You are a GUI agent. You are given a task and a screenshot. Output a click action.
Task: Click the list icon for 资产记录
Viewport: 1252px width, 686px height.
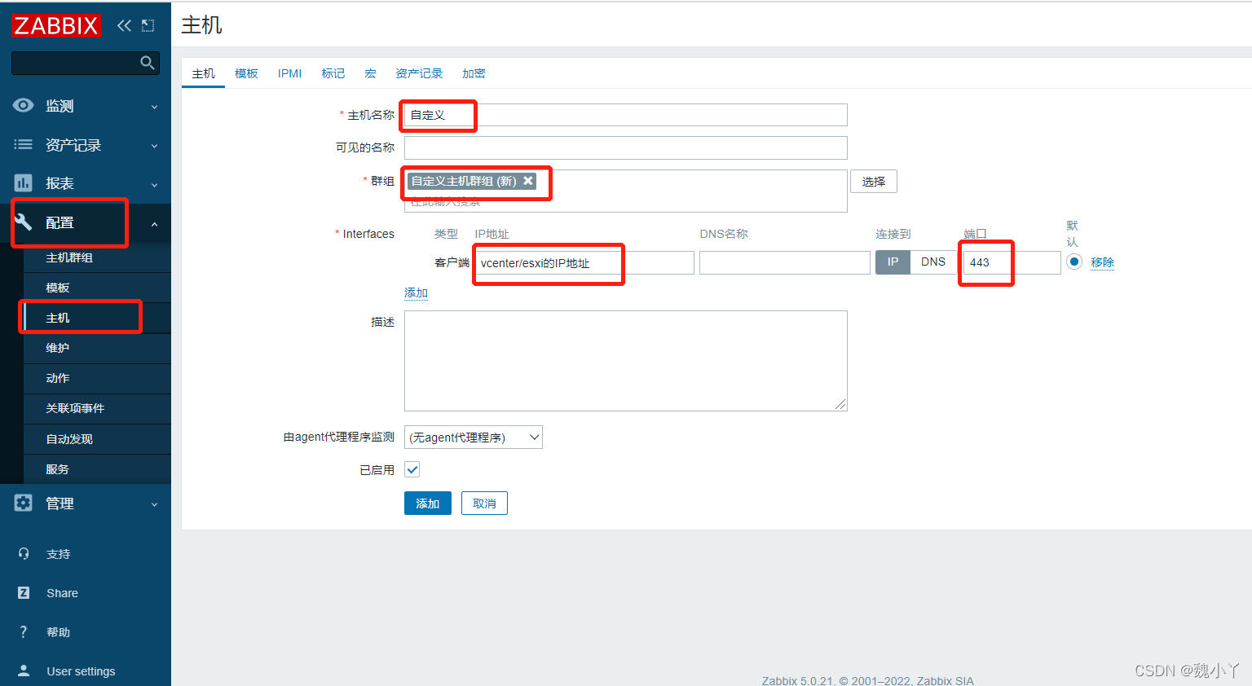pyautogui.click(x=23, y=144)
